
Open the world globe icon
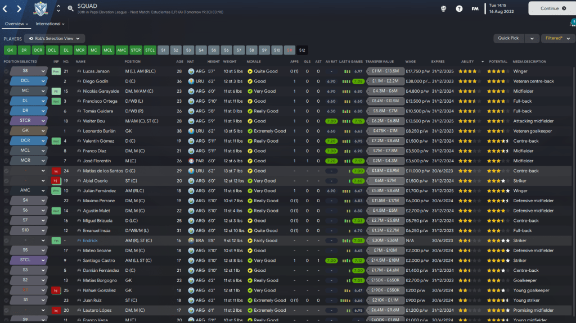[444, 8]
